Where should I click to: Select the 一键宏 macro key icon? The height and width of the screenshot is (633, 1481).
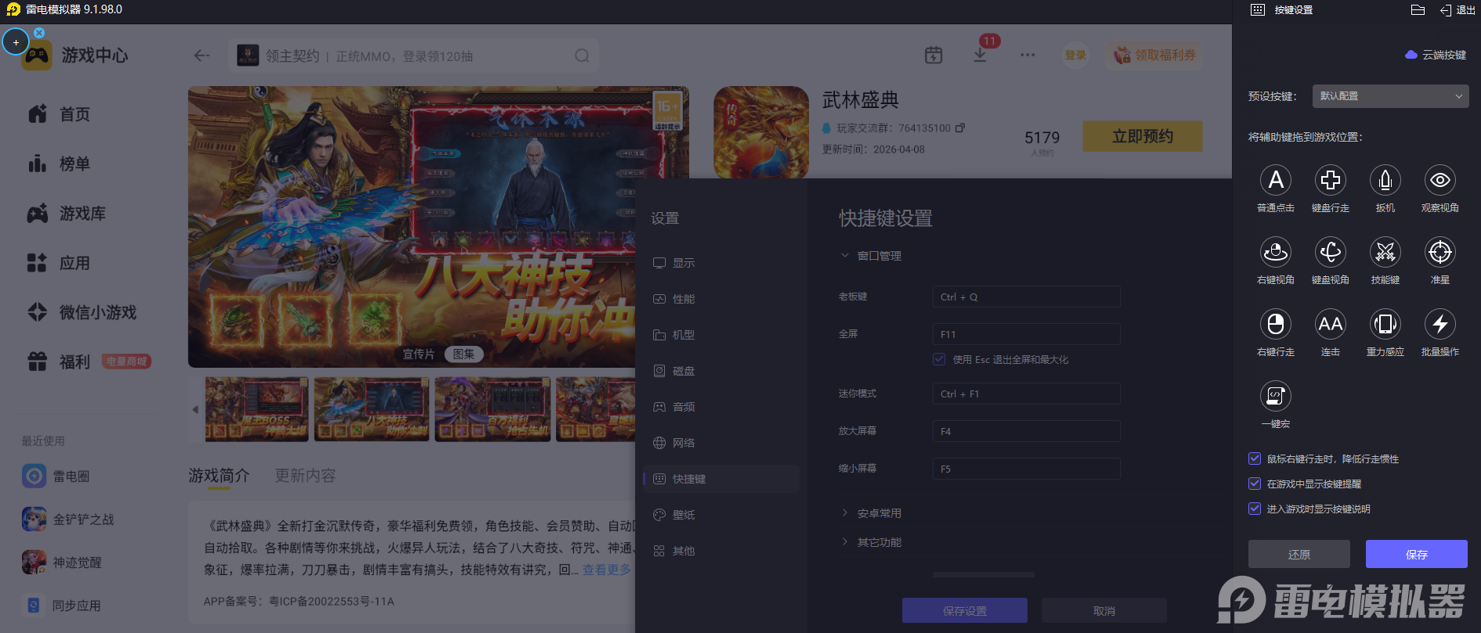click(1275, 396)
